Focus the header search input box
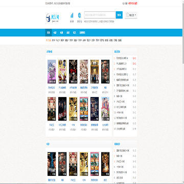 tap(100, 15)
